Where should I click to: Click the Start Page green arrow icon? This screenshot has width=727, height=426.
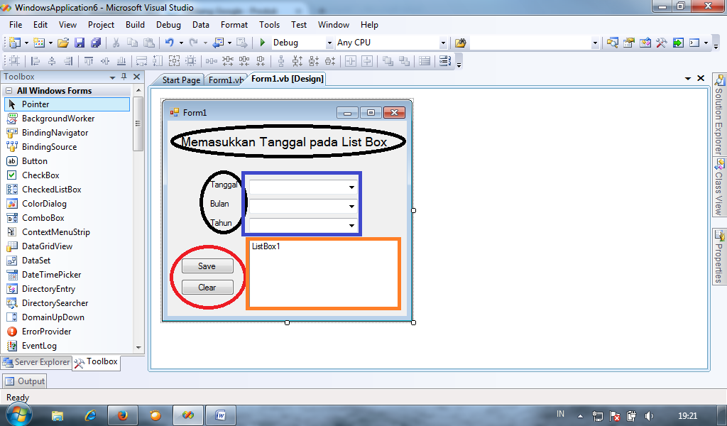tap(678, 43)
